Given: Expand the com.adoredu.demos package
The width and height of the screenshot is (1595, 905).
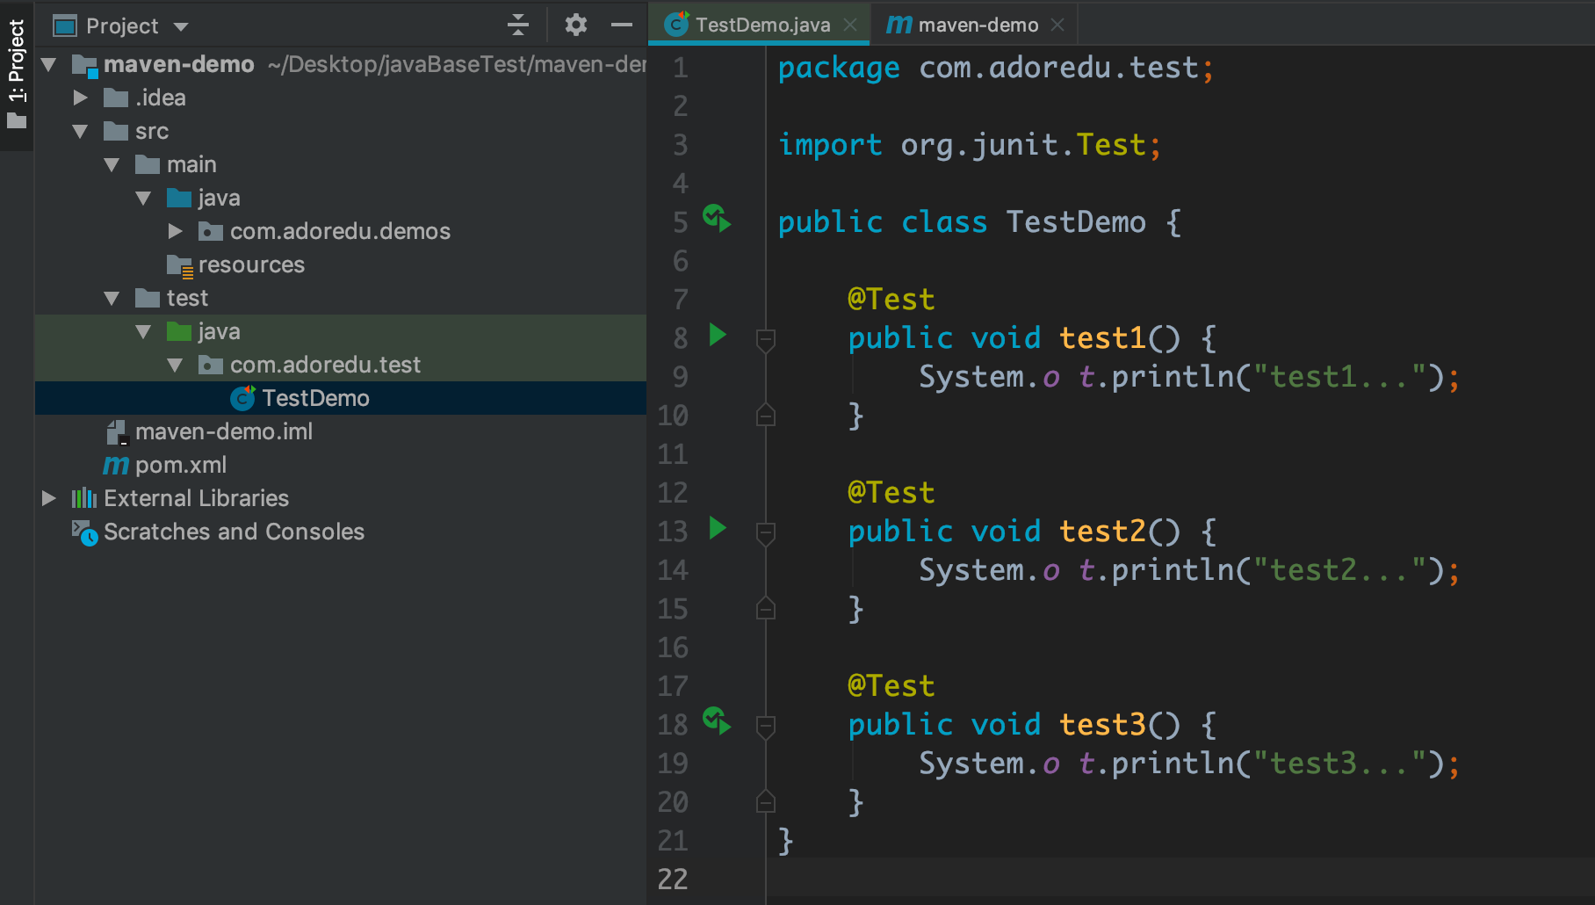Looking at the screenshot, I should pyautogui.click(x=176, y=231).
